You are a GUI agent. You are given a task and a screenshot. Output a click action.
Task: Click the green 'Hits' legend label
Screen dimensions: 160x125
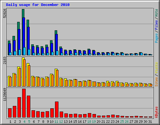156,13
